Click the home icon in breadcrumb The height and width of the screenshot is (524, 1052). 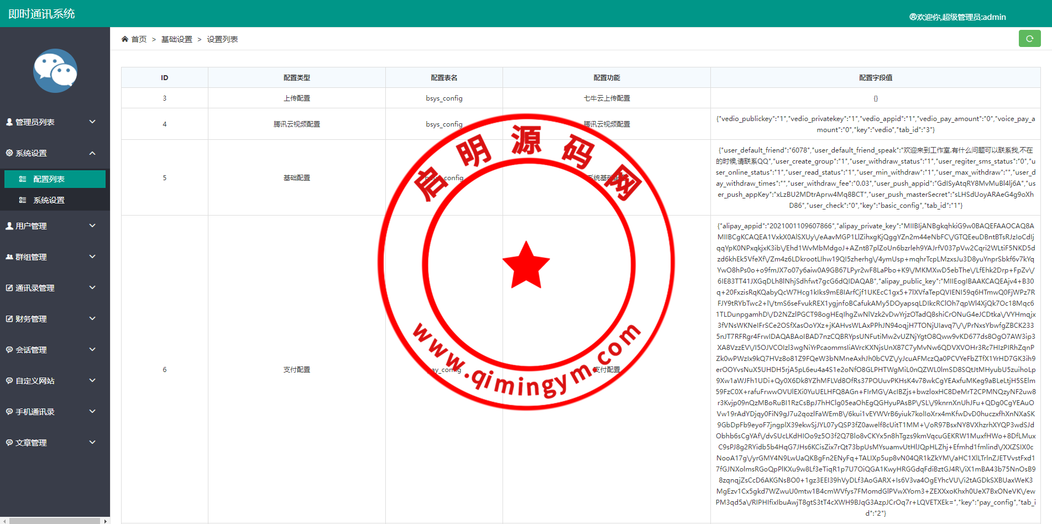[125, 39]
